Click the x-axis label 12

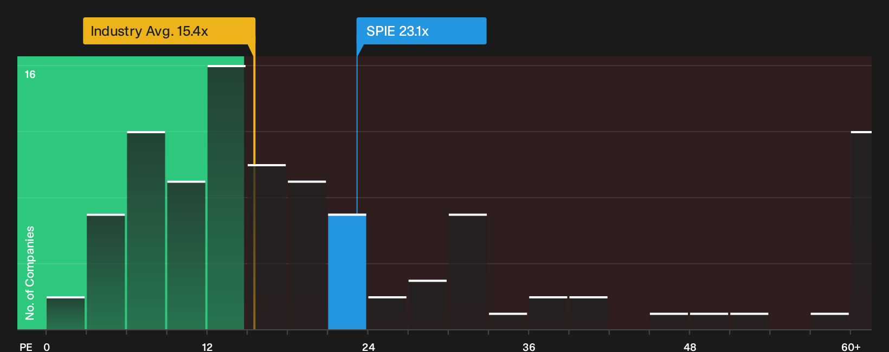[207, 347]
